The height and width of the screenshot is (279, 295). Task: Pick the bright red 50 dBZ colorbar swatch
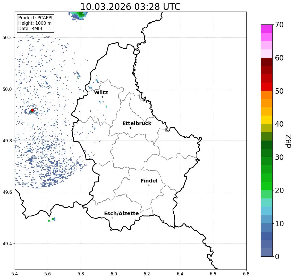point(266,87)
